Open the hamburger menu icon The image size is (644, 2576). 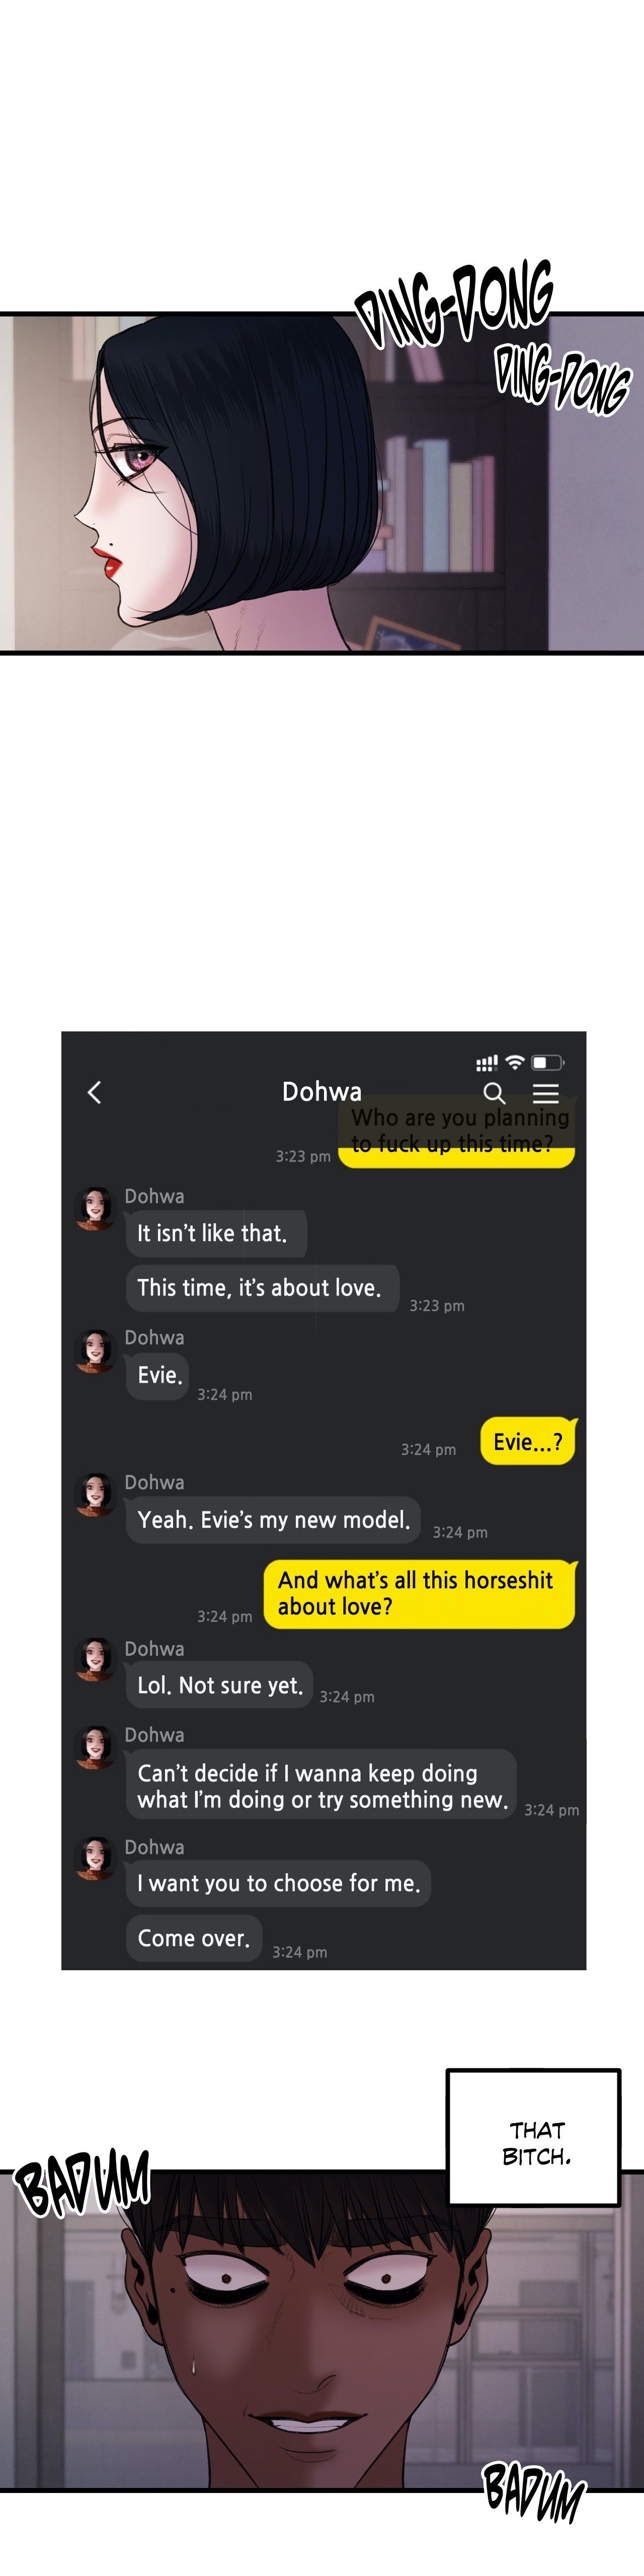(546, 1093)
